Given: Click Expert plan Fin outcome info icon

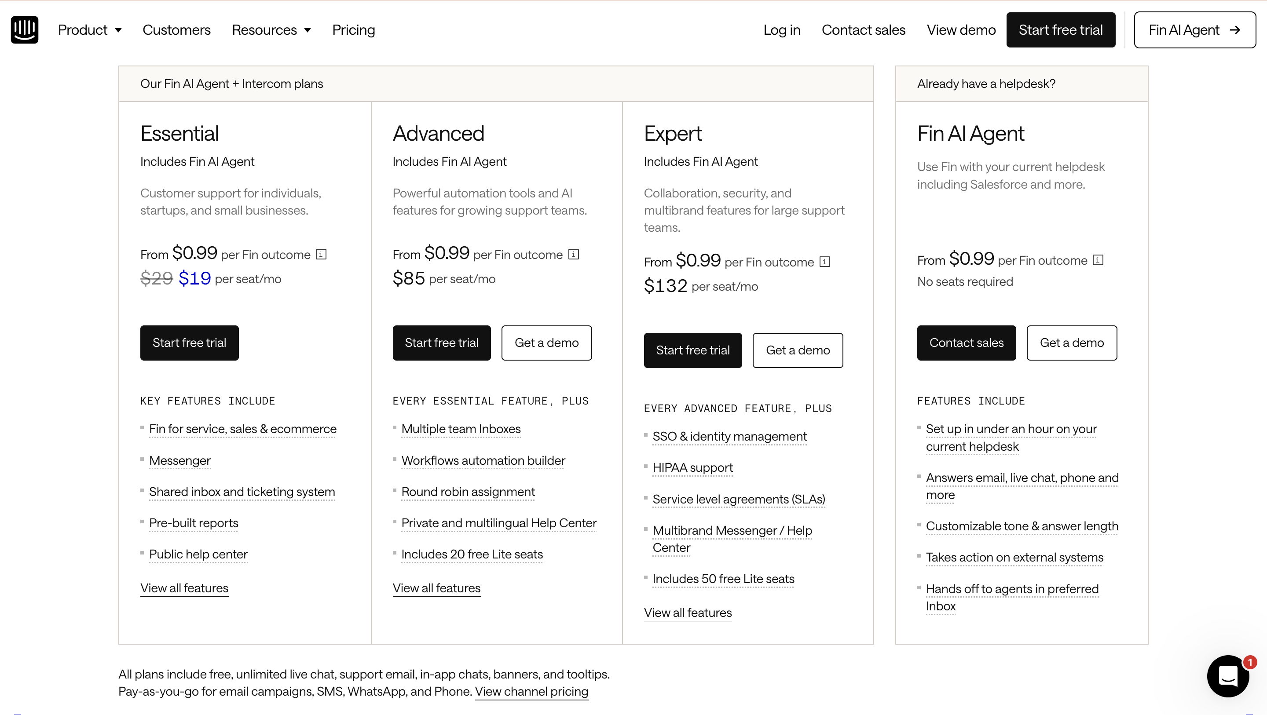Looking at the screenshot, I should pos(825,262).
